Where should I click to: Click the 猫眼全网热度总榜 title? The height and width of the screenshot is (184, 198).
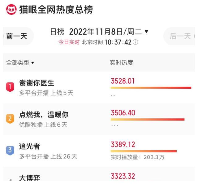tap(56, 10)
